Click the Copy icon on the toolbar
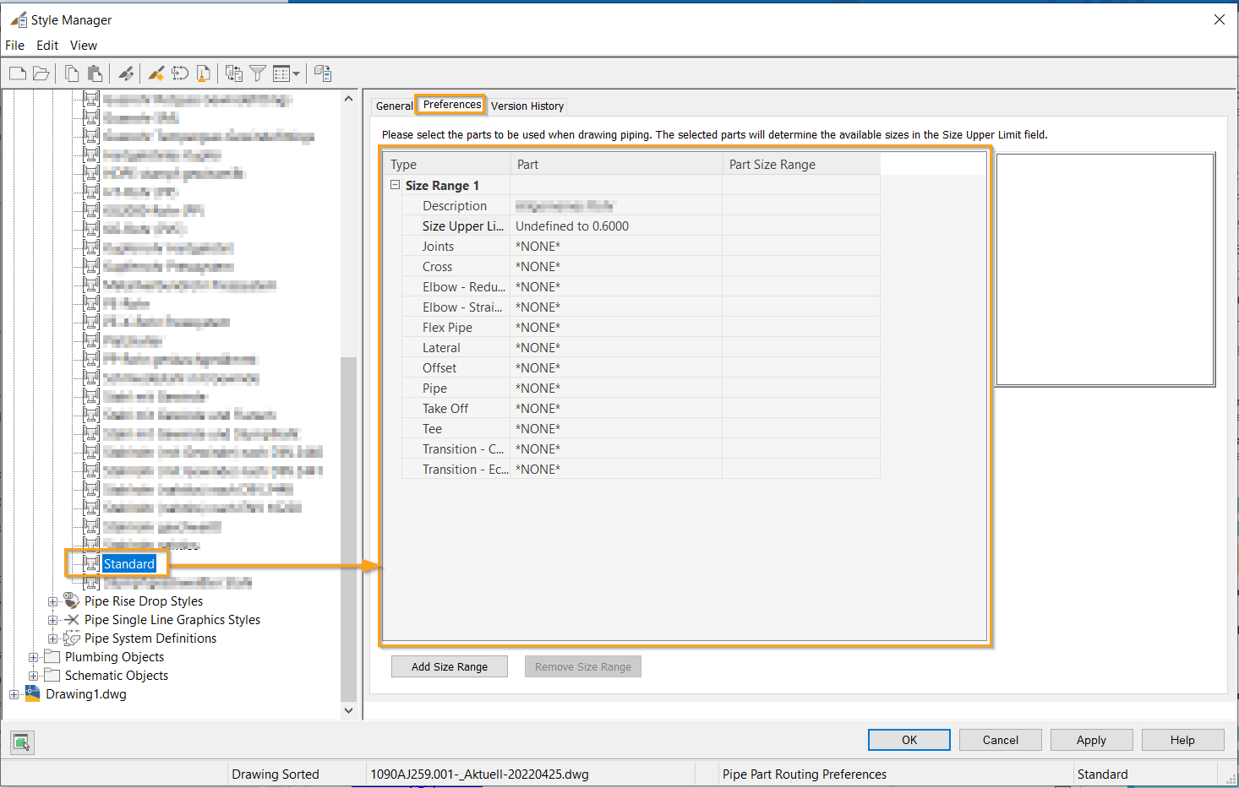Screen dimensions: 1239x788 click(x=72, y=73)
